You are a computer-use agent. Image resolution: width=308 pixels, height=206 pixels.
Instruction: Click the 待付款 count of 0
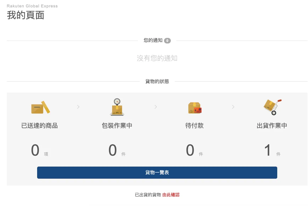pyautogui.click(x=190, y=150)
